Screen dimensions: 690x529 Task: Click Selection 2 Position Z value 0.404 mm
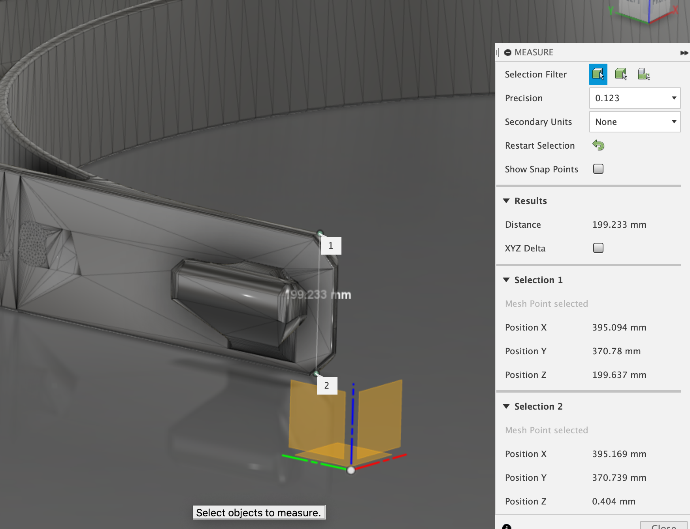pos(613,501)
